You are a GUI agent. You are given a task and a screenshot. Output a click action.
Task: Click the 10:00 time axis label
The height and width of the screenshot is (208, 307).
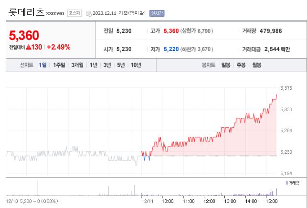pyautogui.click(x=168, y=201)
